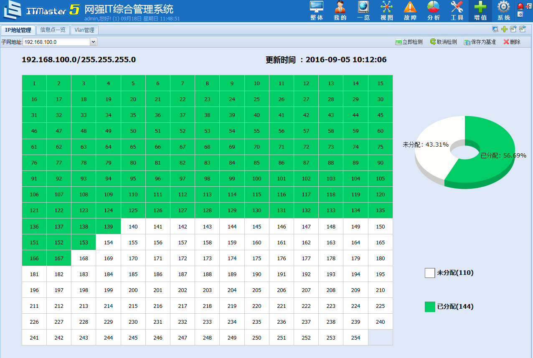
Task: Click the 取消检测 button text
Action: pos(447,42)
